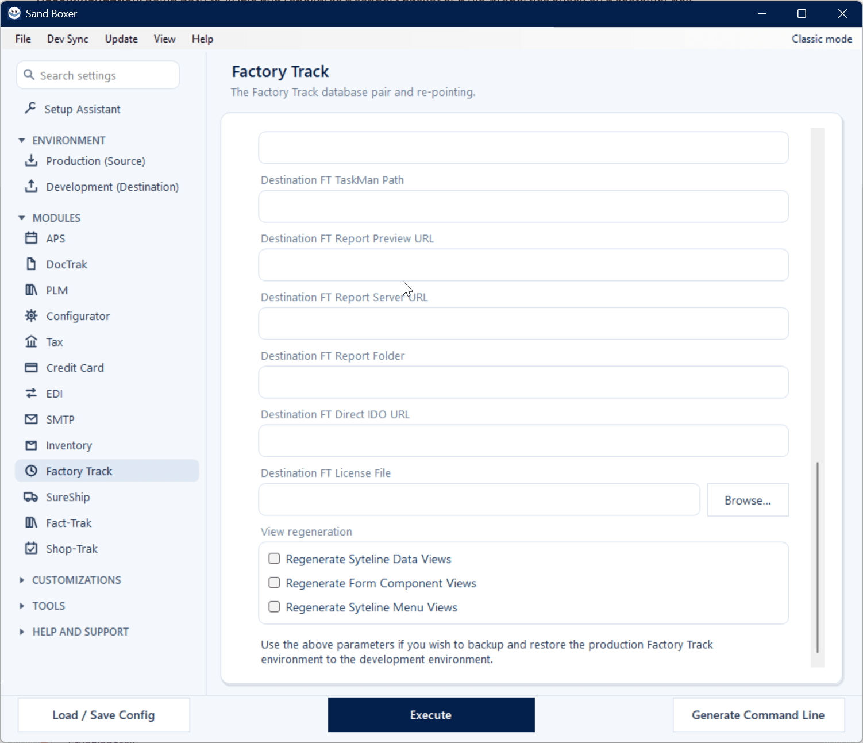Click the settings panel vertical scrollbar thumb
This screenshot has width=863, height=743.
click(817, 557)
